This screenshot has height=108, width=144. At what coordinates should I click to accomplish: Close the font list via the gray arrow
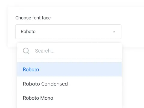[114, 32]
